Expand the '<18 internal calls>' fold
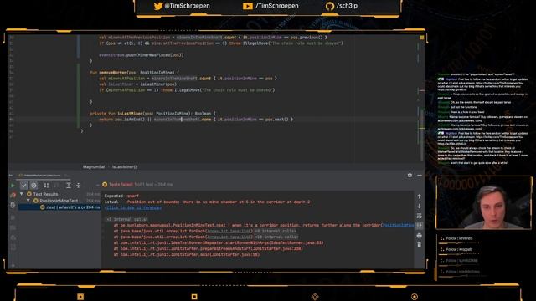 [x=277, y=237]
